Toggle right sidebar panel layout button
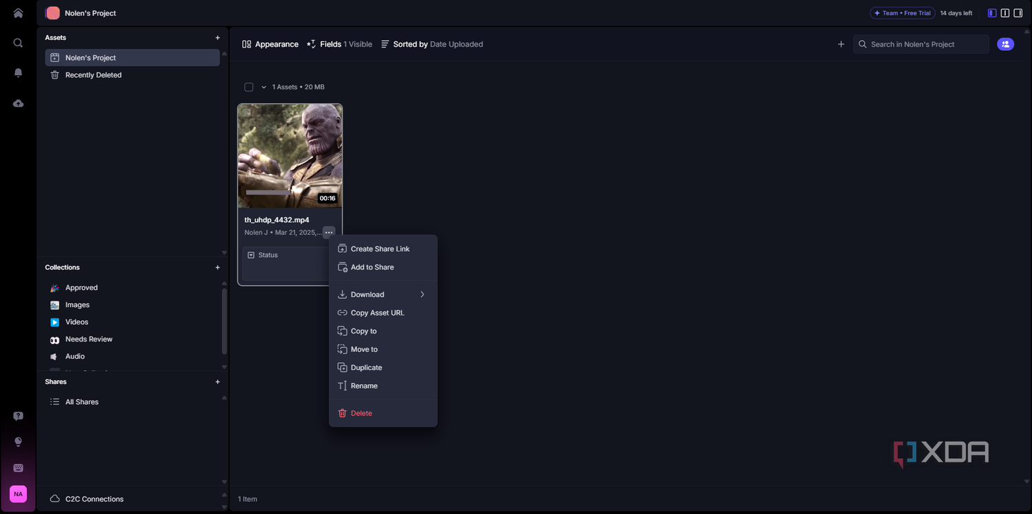Image resolution: width=1032 pixels, height=514 pixels. 1018,13
